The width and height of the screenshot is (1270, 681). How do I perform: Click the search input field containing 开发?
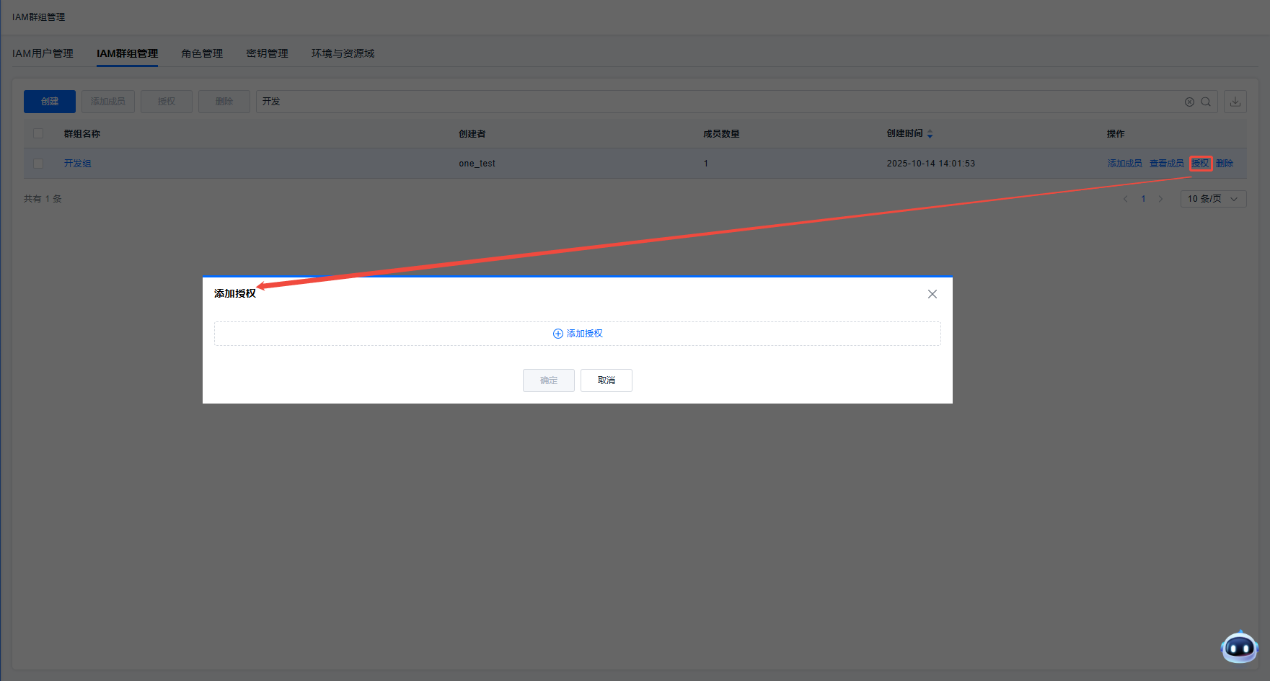pos(714,102)
